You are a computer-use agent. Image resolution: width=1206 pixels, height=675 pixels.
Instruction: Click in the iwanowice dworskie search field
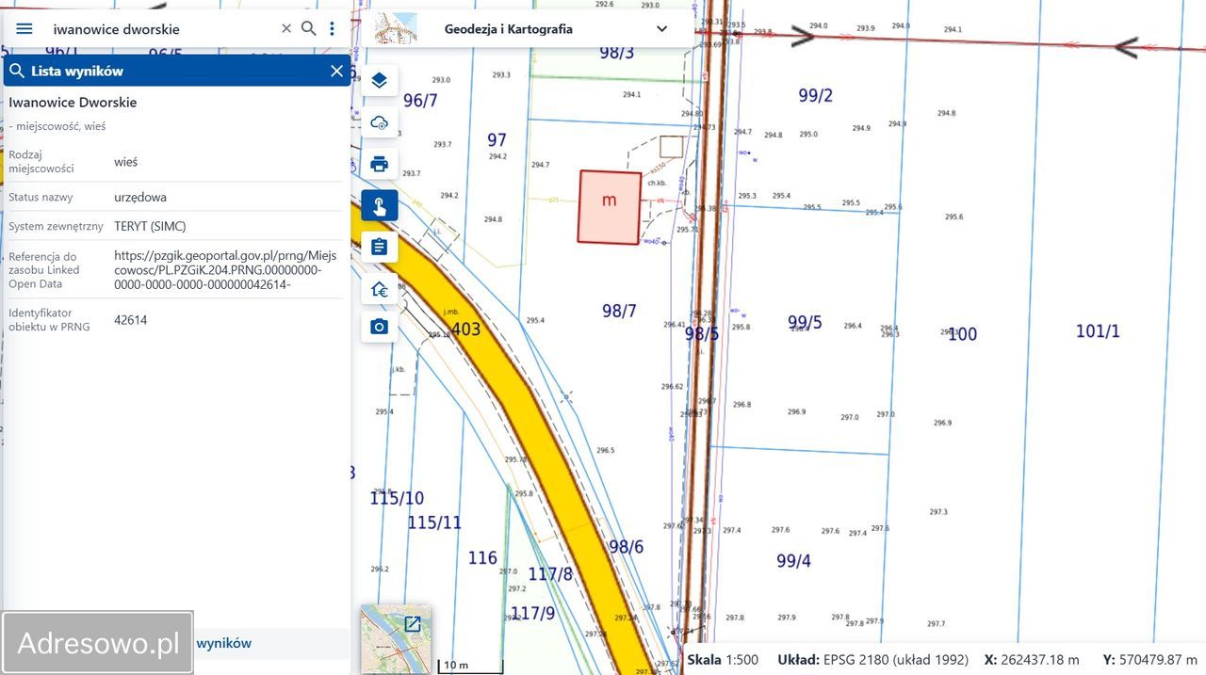point(160,29)
